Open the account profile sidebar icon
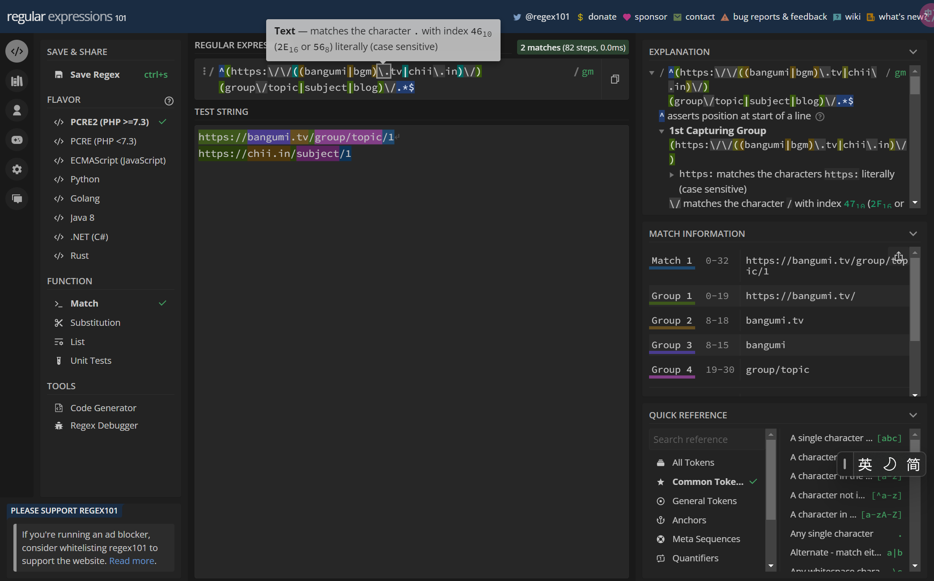Screen dimensions: 934x581 17,110
